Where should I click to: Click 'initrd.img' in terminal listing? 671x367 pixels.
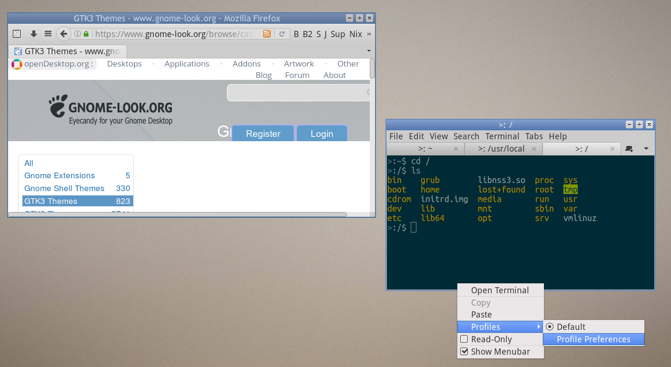coord(444,199)
